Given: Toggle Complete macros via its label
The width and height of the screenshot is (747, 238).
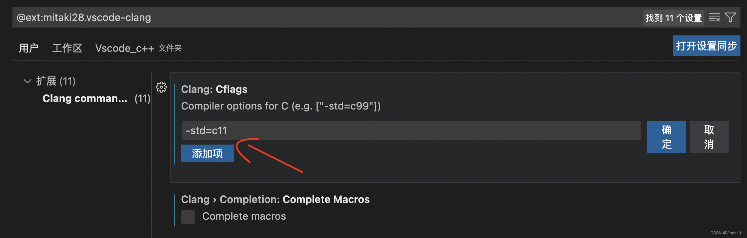Looking at the screenshot, I should [x=244, y=216].
